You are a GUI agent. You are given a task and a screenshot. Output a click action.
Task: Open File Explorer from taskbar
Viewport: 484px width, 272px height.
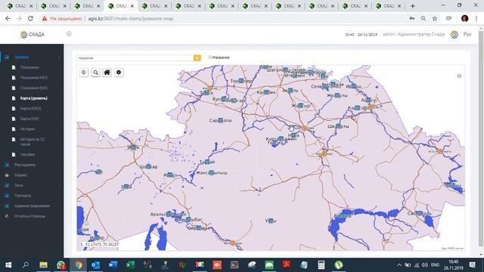(44, 265)
